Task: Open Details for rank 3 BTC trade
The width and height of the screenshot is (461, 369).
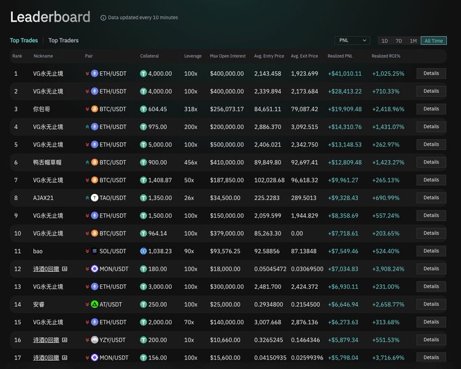Action: pos(431,109)
